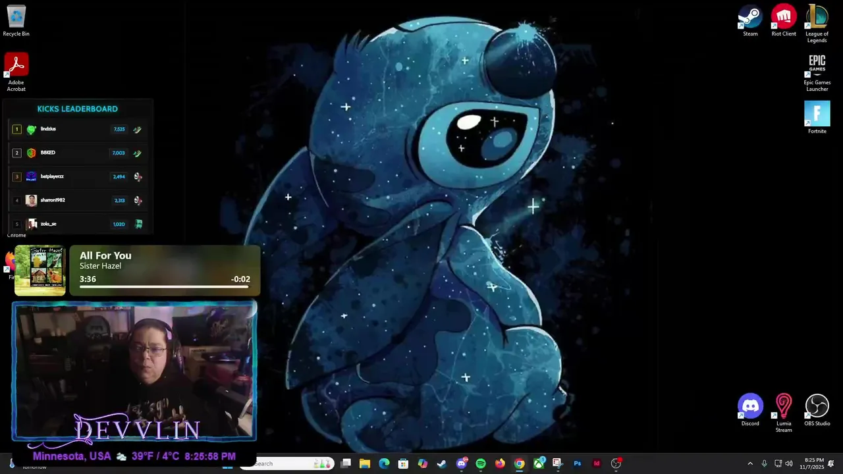Screen dimensions: 843x474
Task: Open the Xbox app in taskbar
Action: [x=539, y=463]
